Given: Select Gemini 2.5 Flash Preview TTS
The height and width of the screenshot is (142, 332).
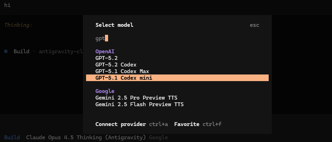Looking at the screenshot, I should tap(139, 104).
